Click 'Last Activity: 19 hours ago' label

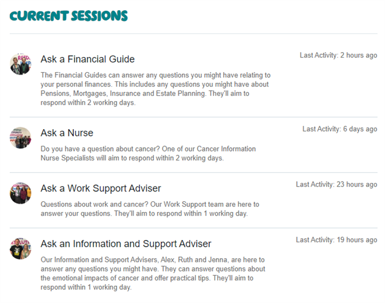pos(336,240)
